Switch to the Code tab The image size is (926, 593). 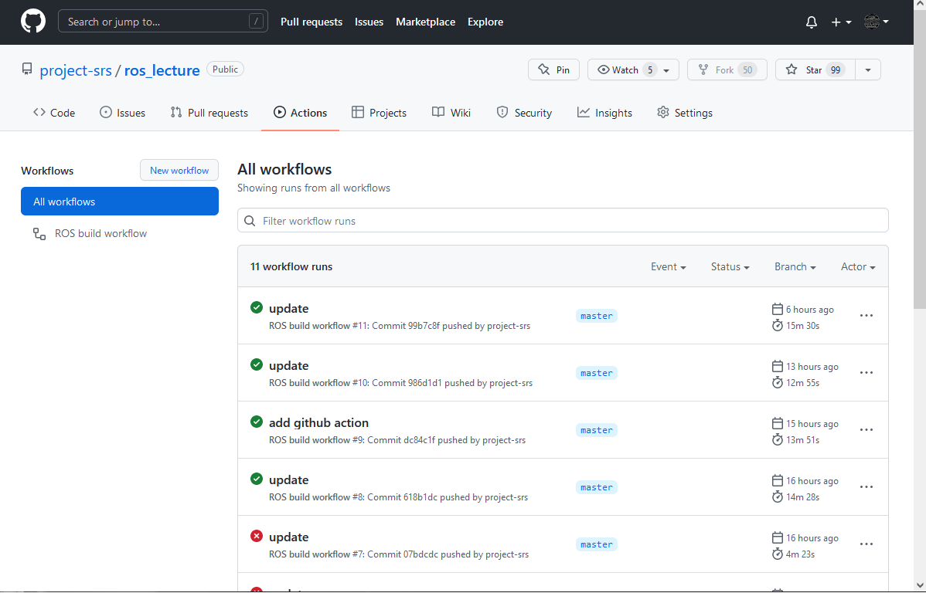coord(54,113)
